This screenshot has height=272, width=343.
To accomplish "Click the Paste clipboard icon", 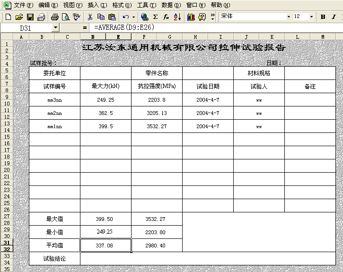I will (x=112, y=17).
